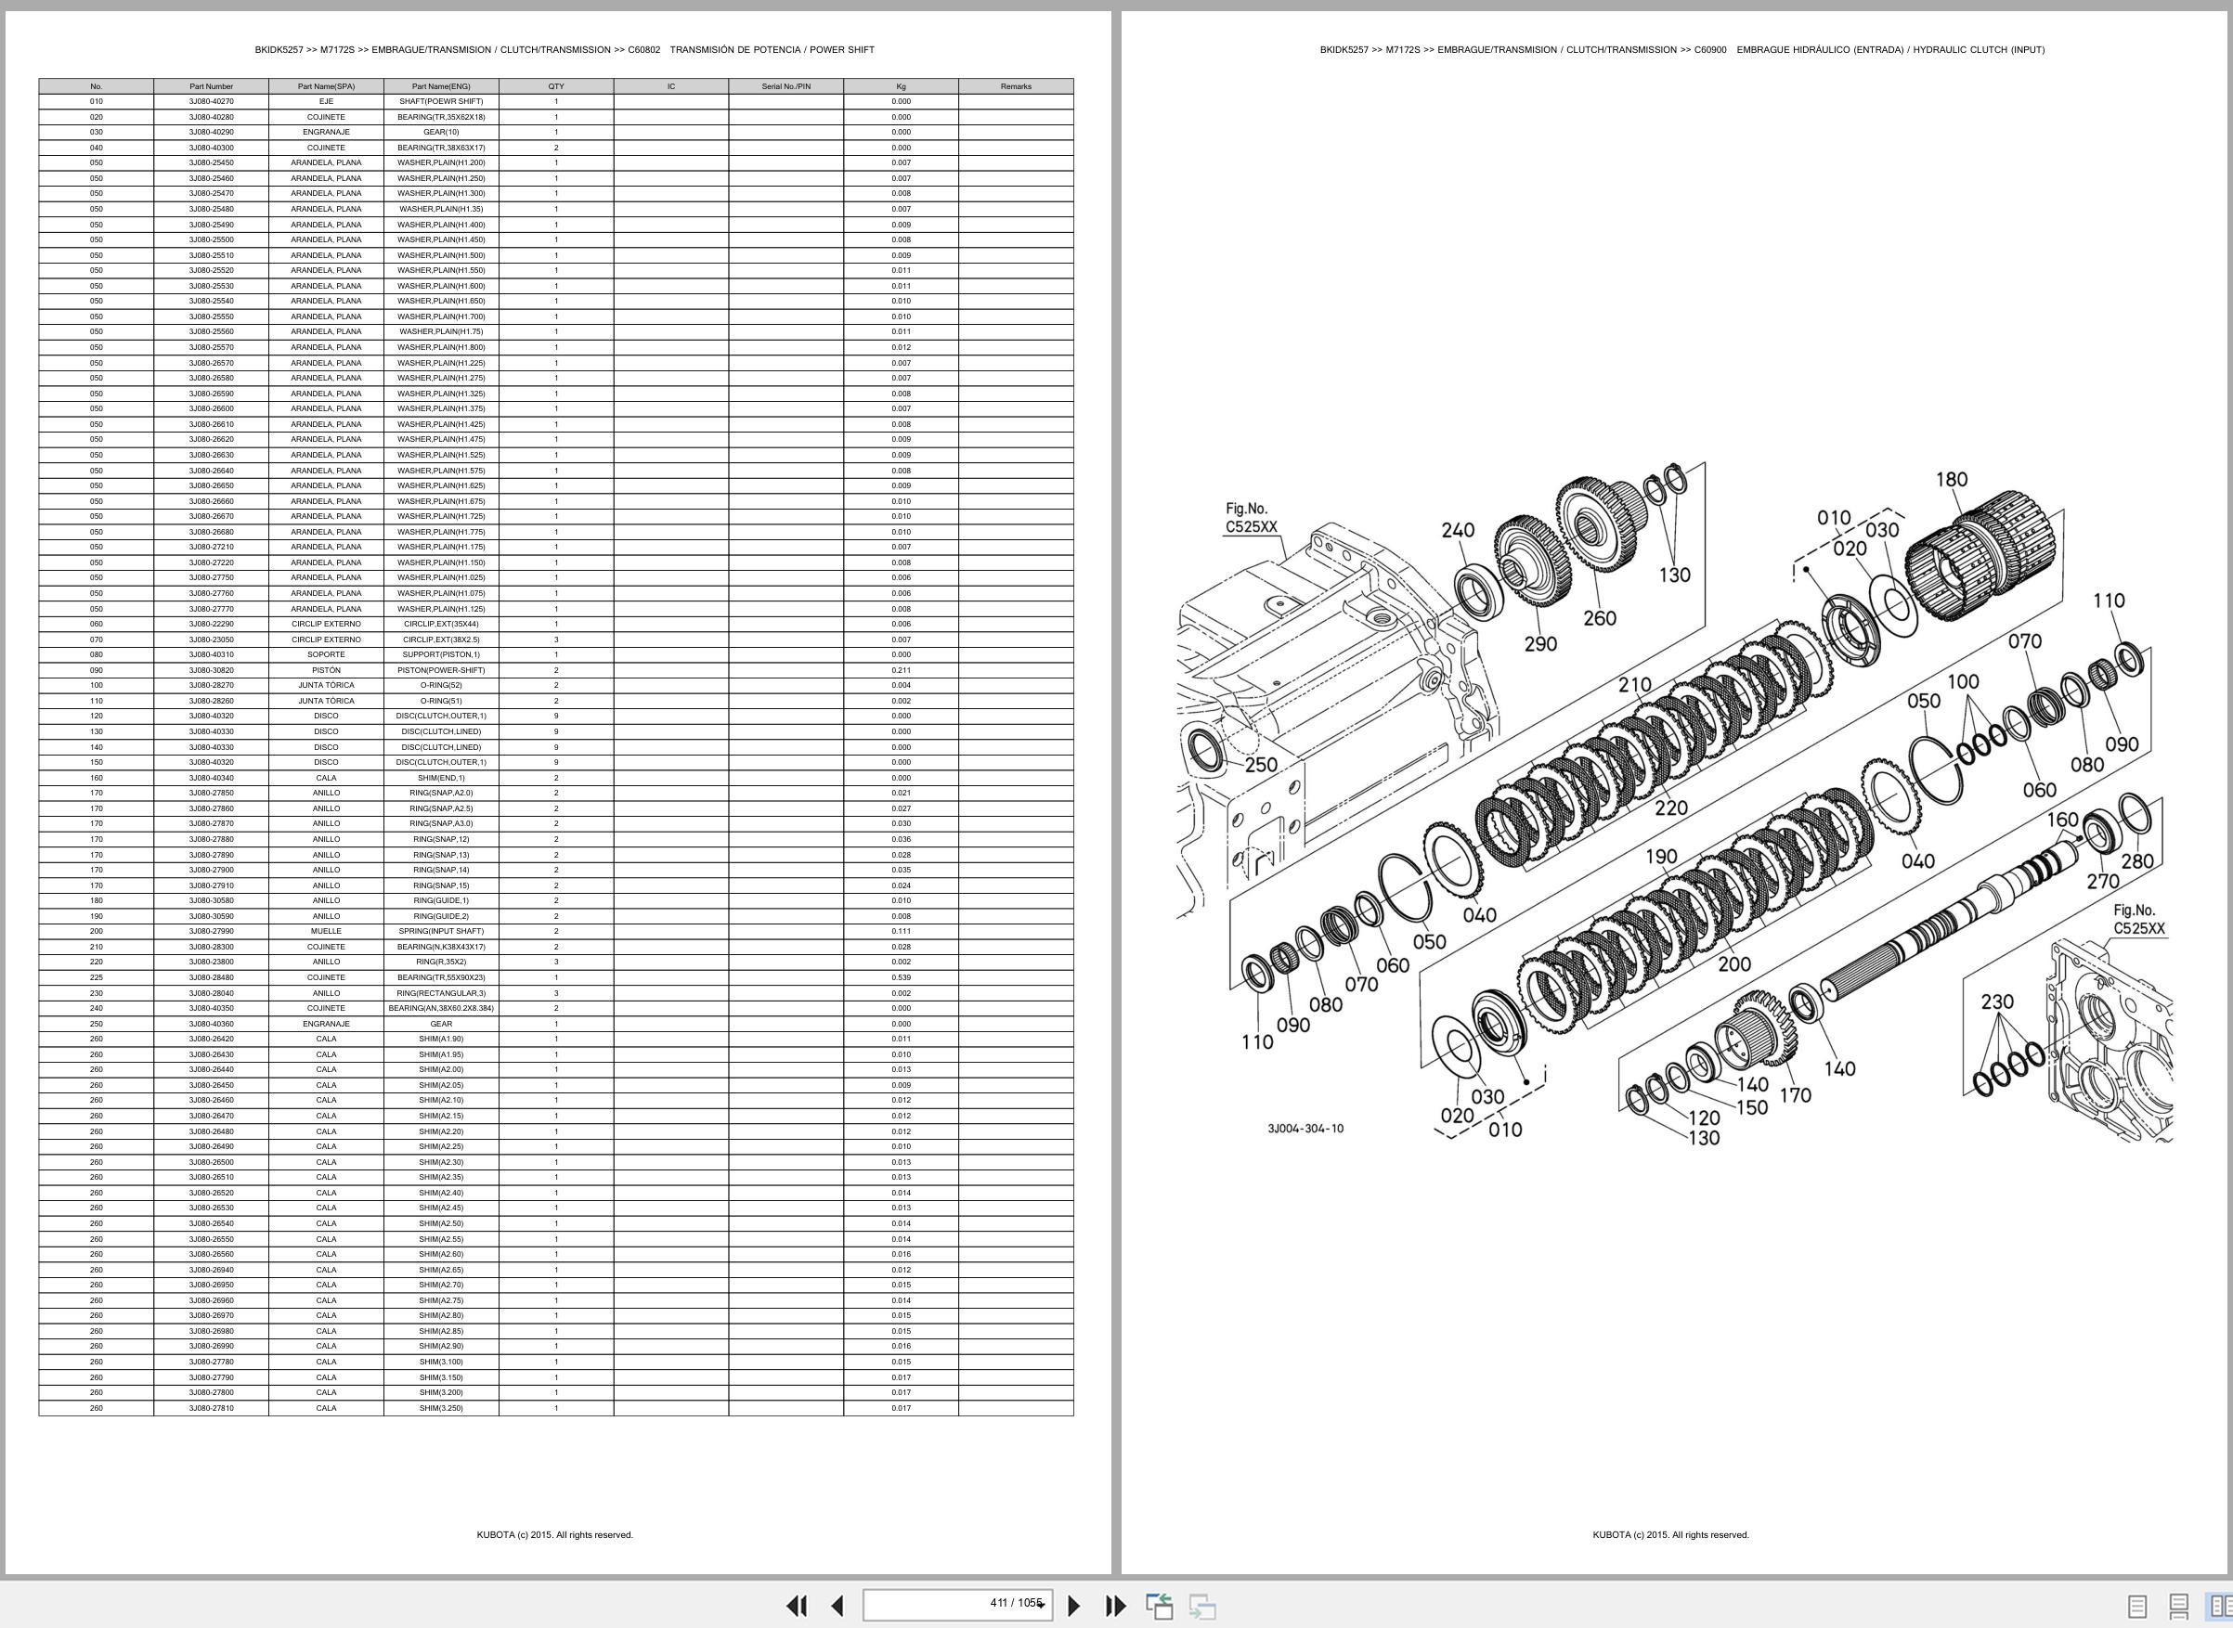Click the Part Number column header

click(x=211, y=86)
